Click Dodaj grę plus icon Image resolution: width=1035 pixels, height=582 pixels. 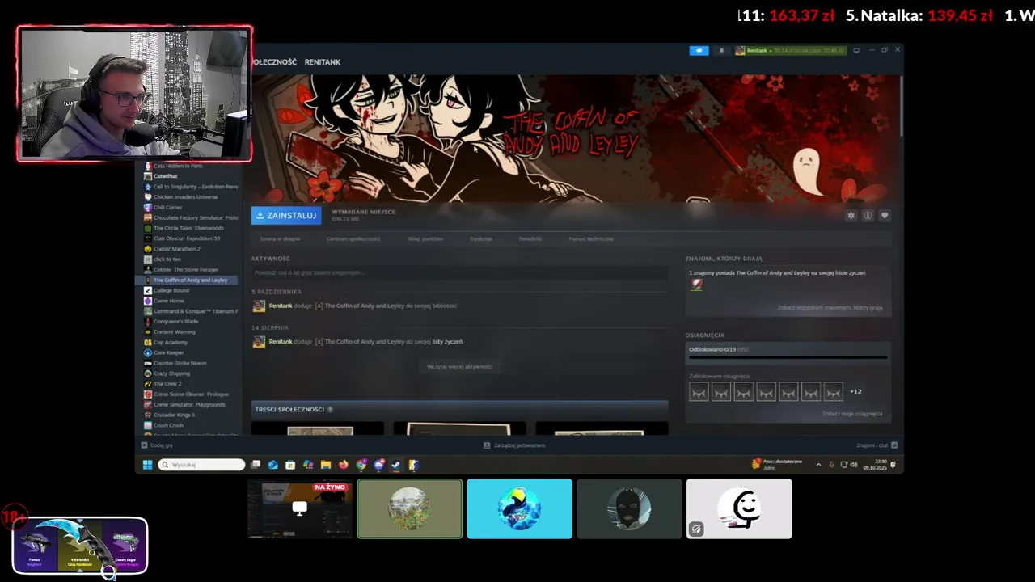(144, 445)
